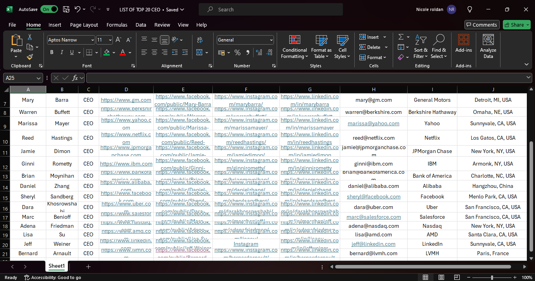Open the Page Layout ribbon tab
This screenshot has height=281, width=535.
tap(84, 25)
